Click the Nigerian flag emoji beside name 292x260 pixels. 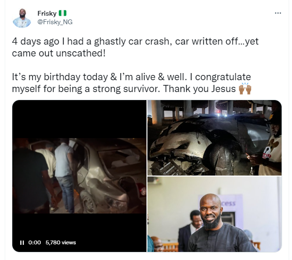(x=63, y=13)
